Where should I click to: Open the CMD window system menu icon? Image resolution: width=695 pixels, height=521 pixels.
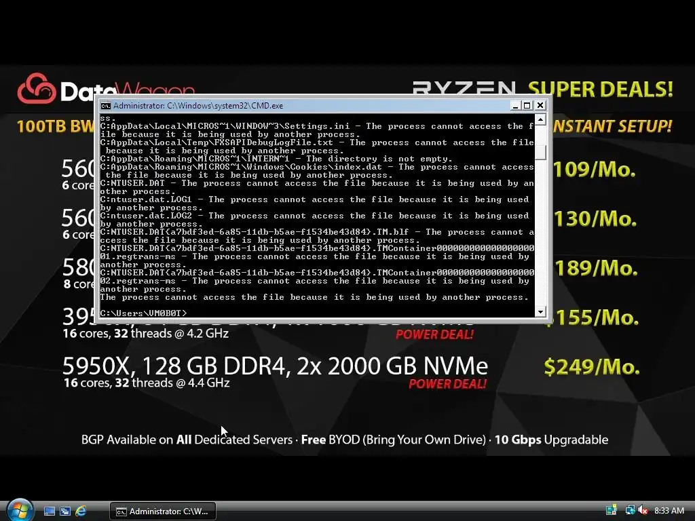click(x=105, y=105)
